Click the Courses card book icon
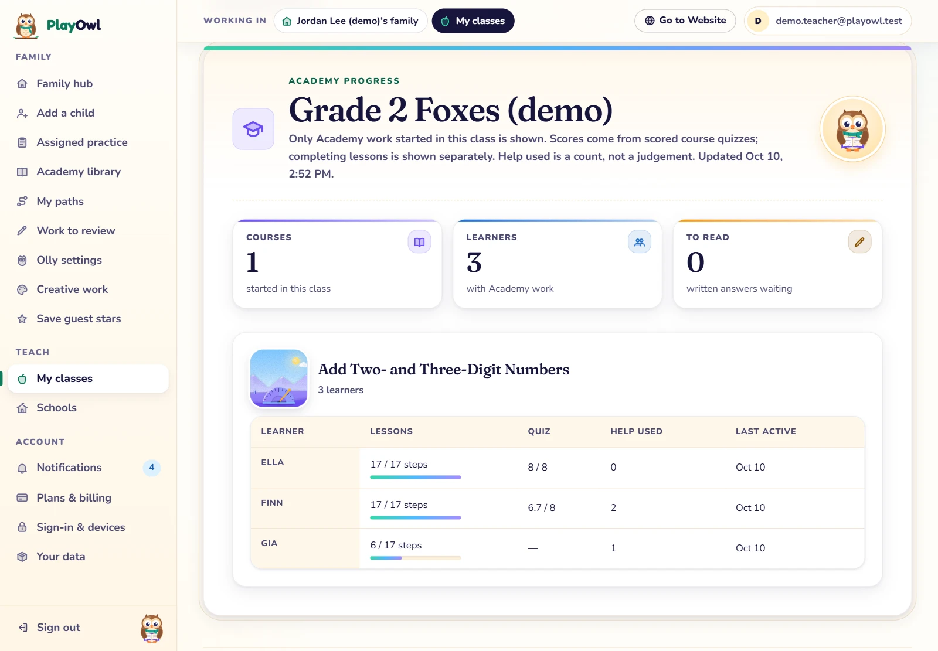The height and width of the screenshot is (651, 938). (x=419, y=242)
